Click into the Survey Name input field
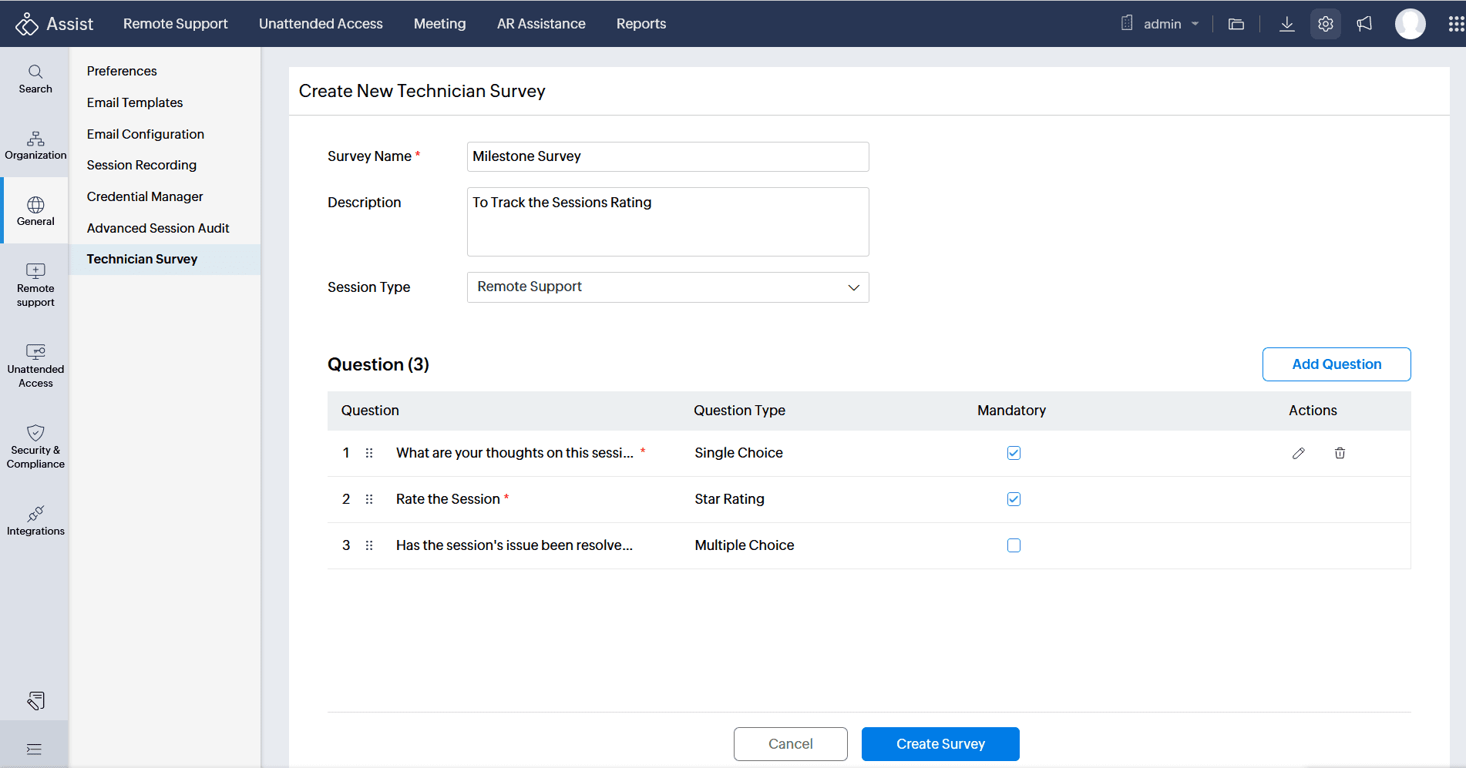This screenshot has width=1466, height=768. (x=667, y=156)
